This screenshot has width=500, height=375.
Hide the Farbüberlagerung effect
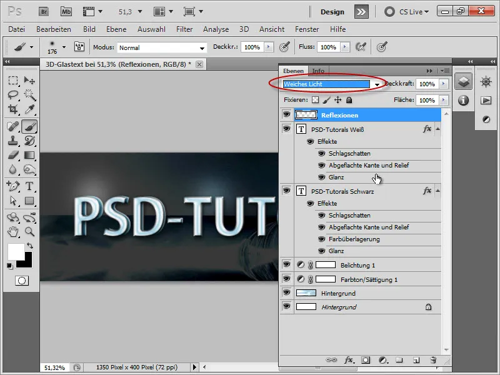coord(322,239)
